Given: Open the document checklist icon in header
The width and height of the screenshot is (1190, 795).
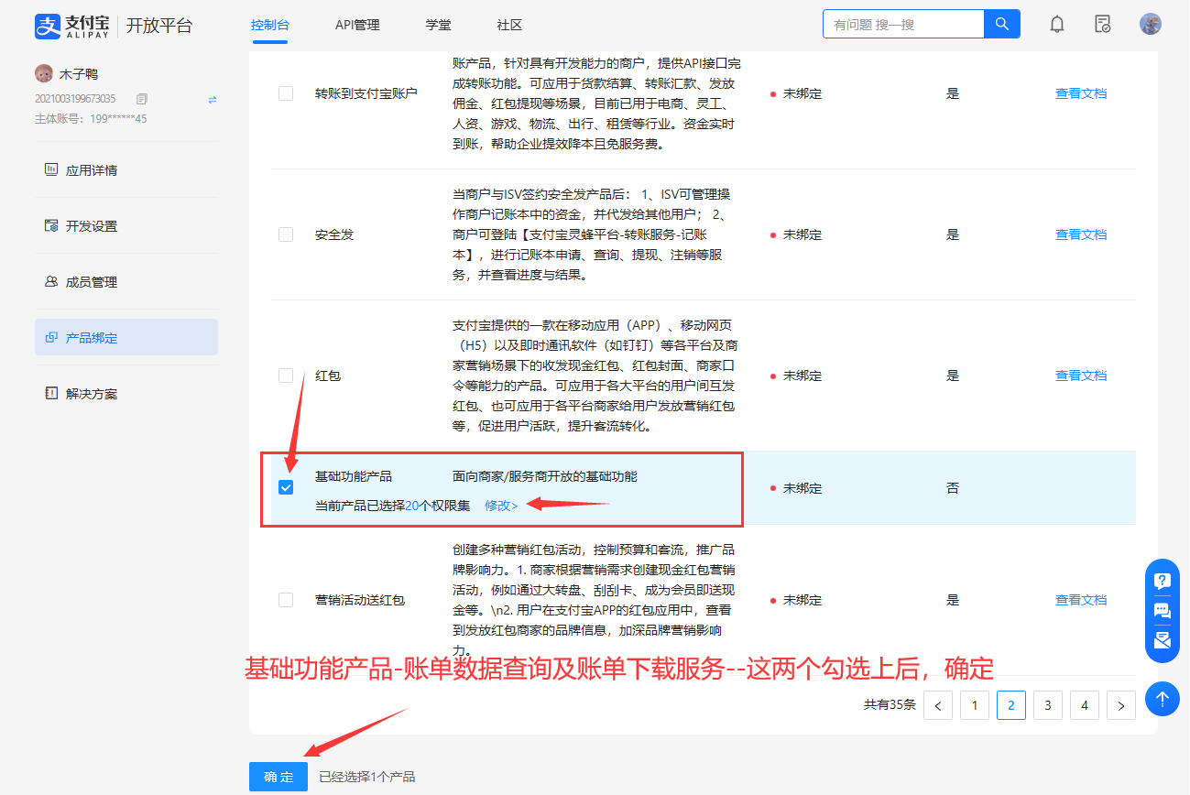Looking at the screenshot, I should (x=1103, y=25).
